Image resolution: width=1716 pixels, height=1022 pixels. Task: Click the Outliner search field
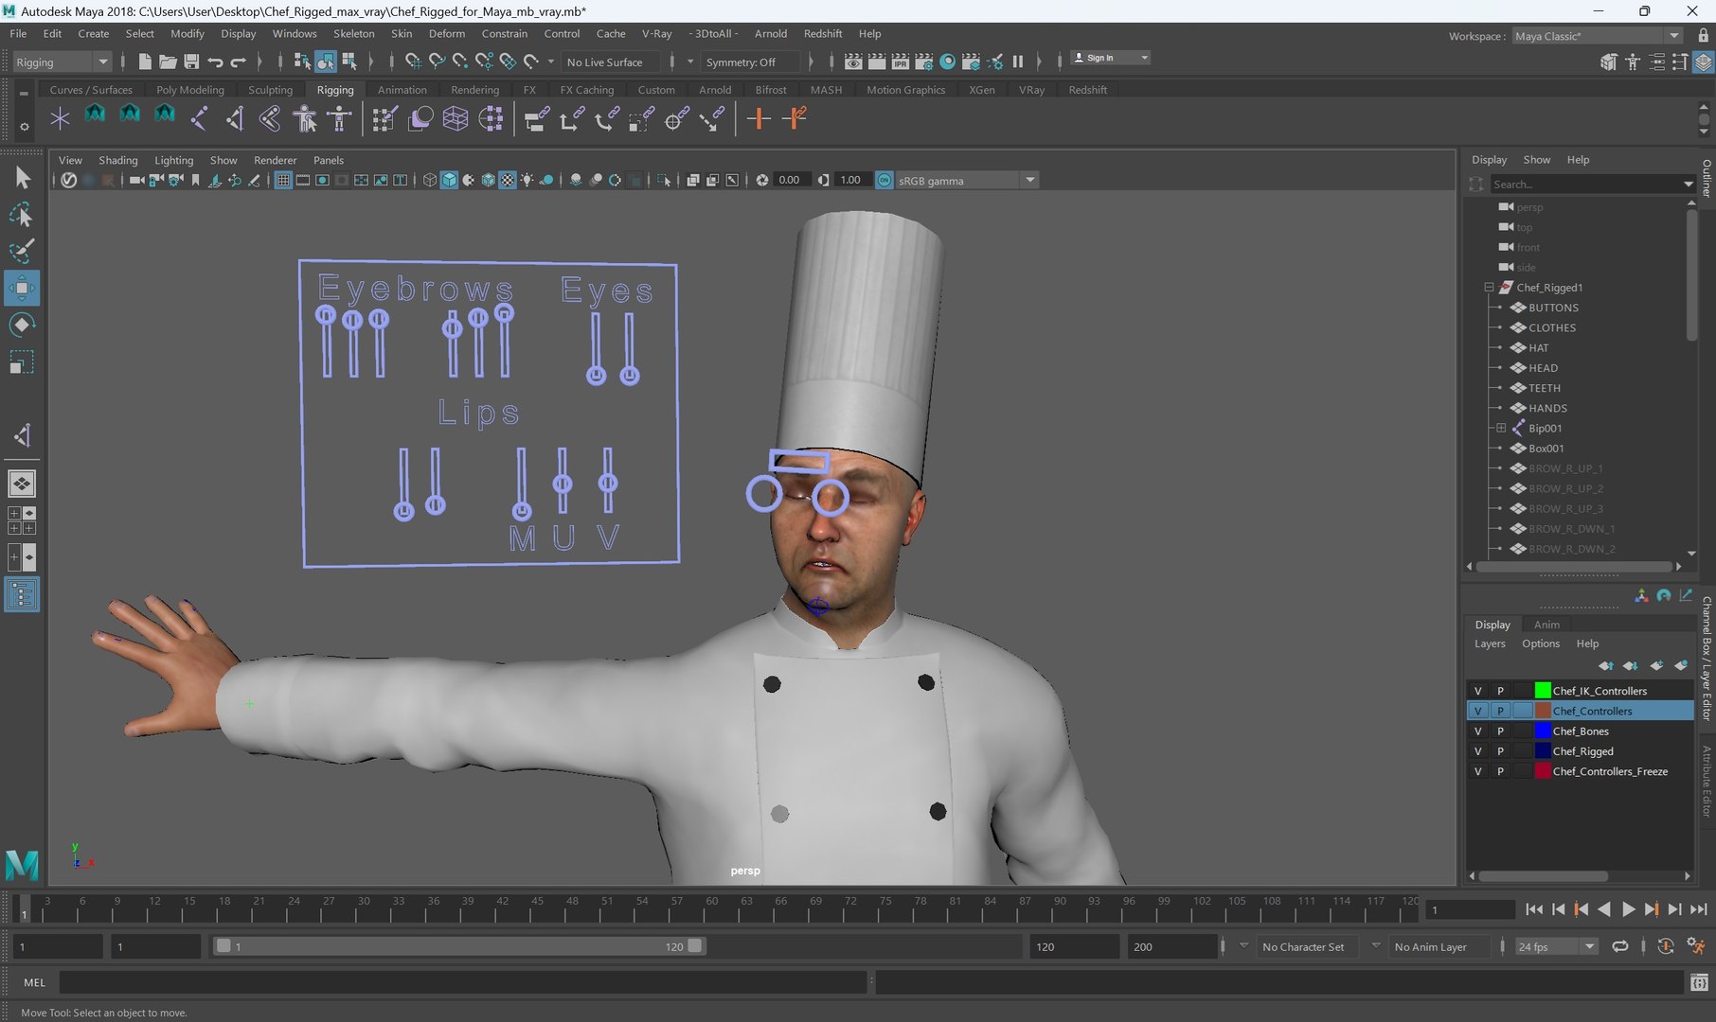(1586, 185)
